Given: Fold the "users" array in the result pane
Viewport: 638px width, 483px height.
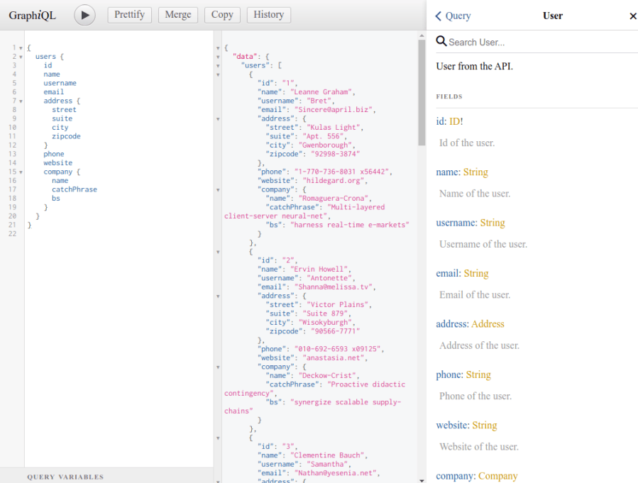Looking at the screenshot, I should coord(218,66).
